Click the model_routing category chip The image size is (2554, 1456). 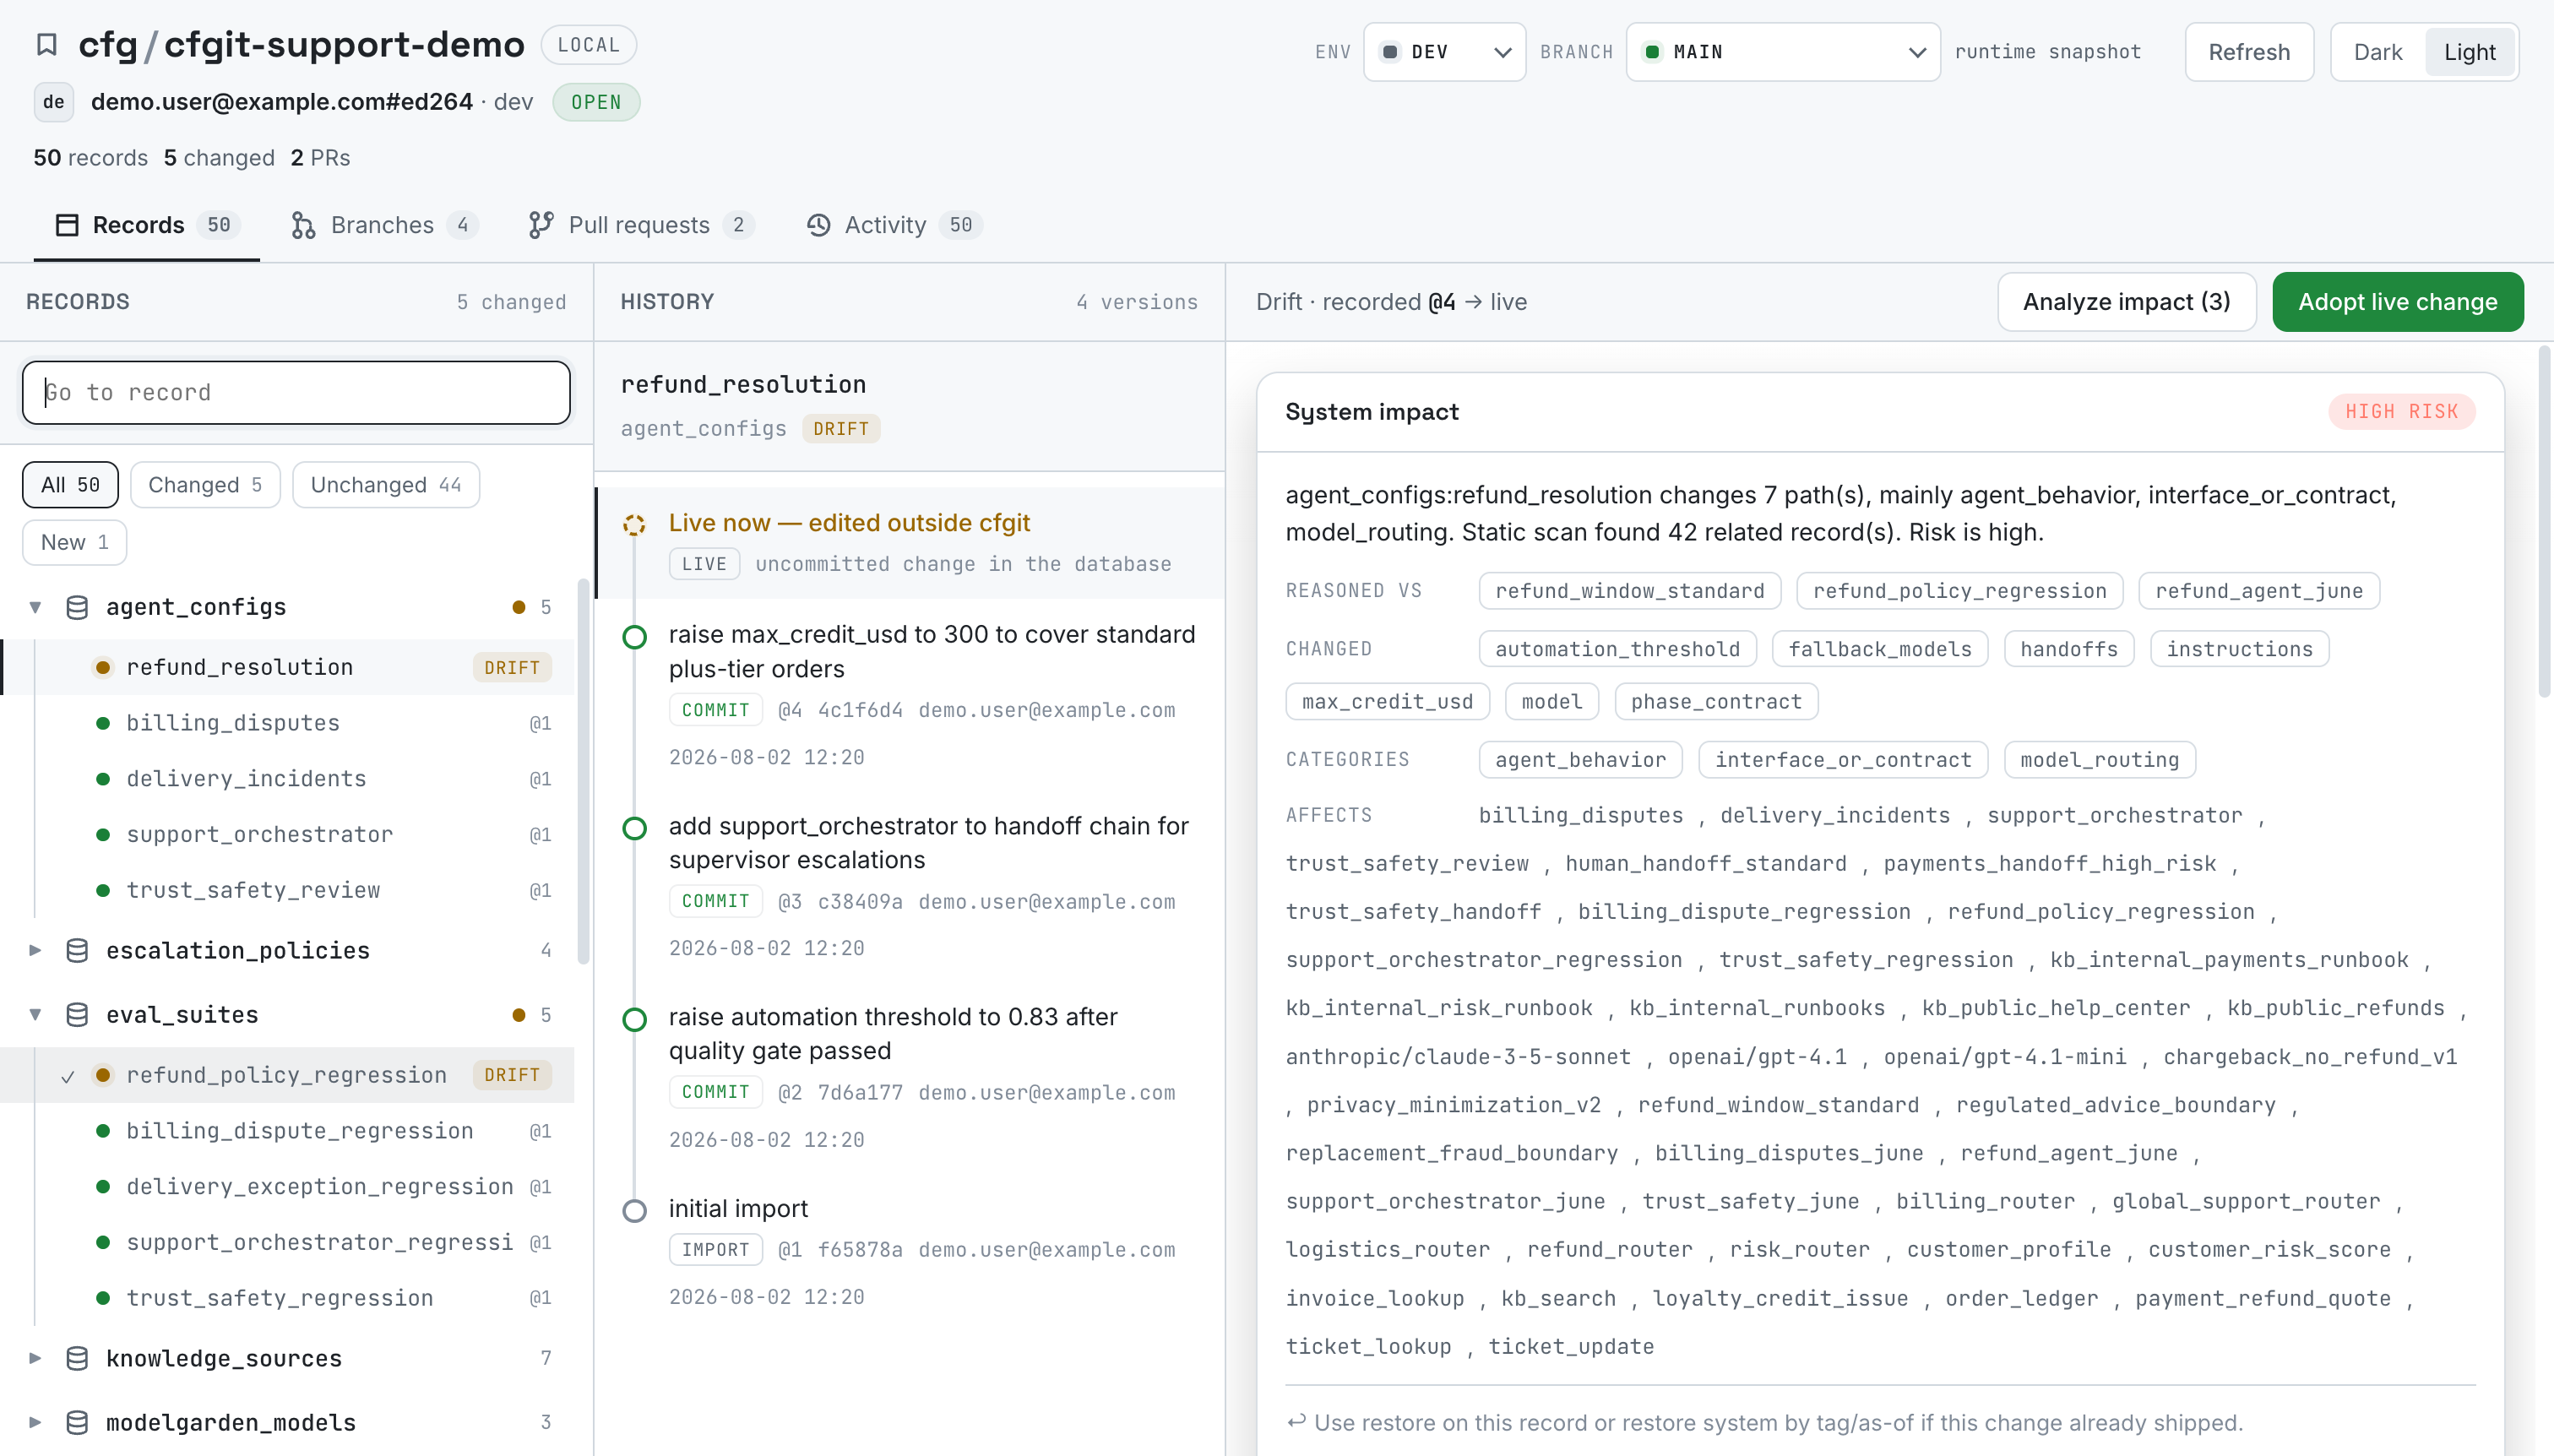pyautogui.click(x=2099, y=760)
